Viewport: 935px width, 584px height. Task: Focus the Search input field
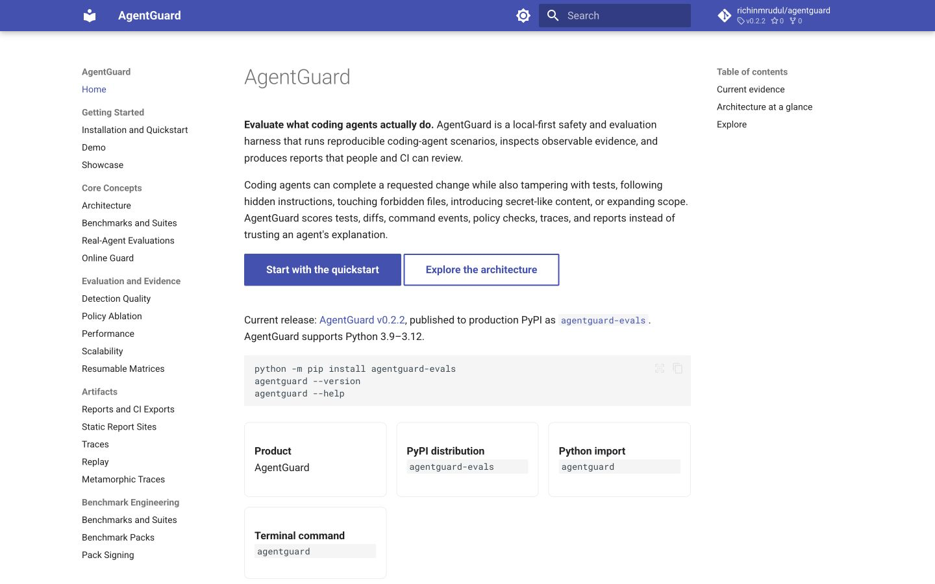coord(615,16)
